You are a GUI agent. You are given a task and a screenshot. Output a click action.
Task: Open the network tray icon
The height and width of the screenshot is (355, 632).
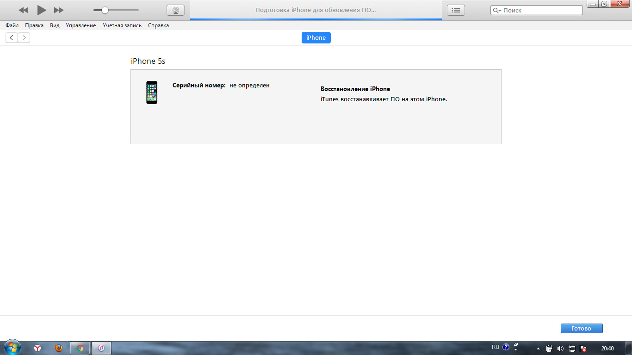[572, 349]
